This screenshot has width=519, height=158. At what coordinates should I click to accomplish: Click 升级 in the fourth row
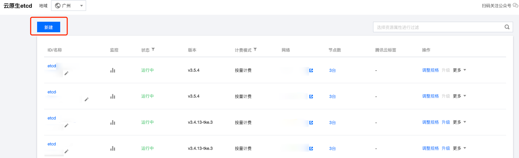pyautogui.click(x=446, y=148)
